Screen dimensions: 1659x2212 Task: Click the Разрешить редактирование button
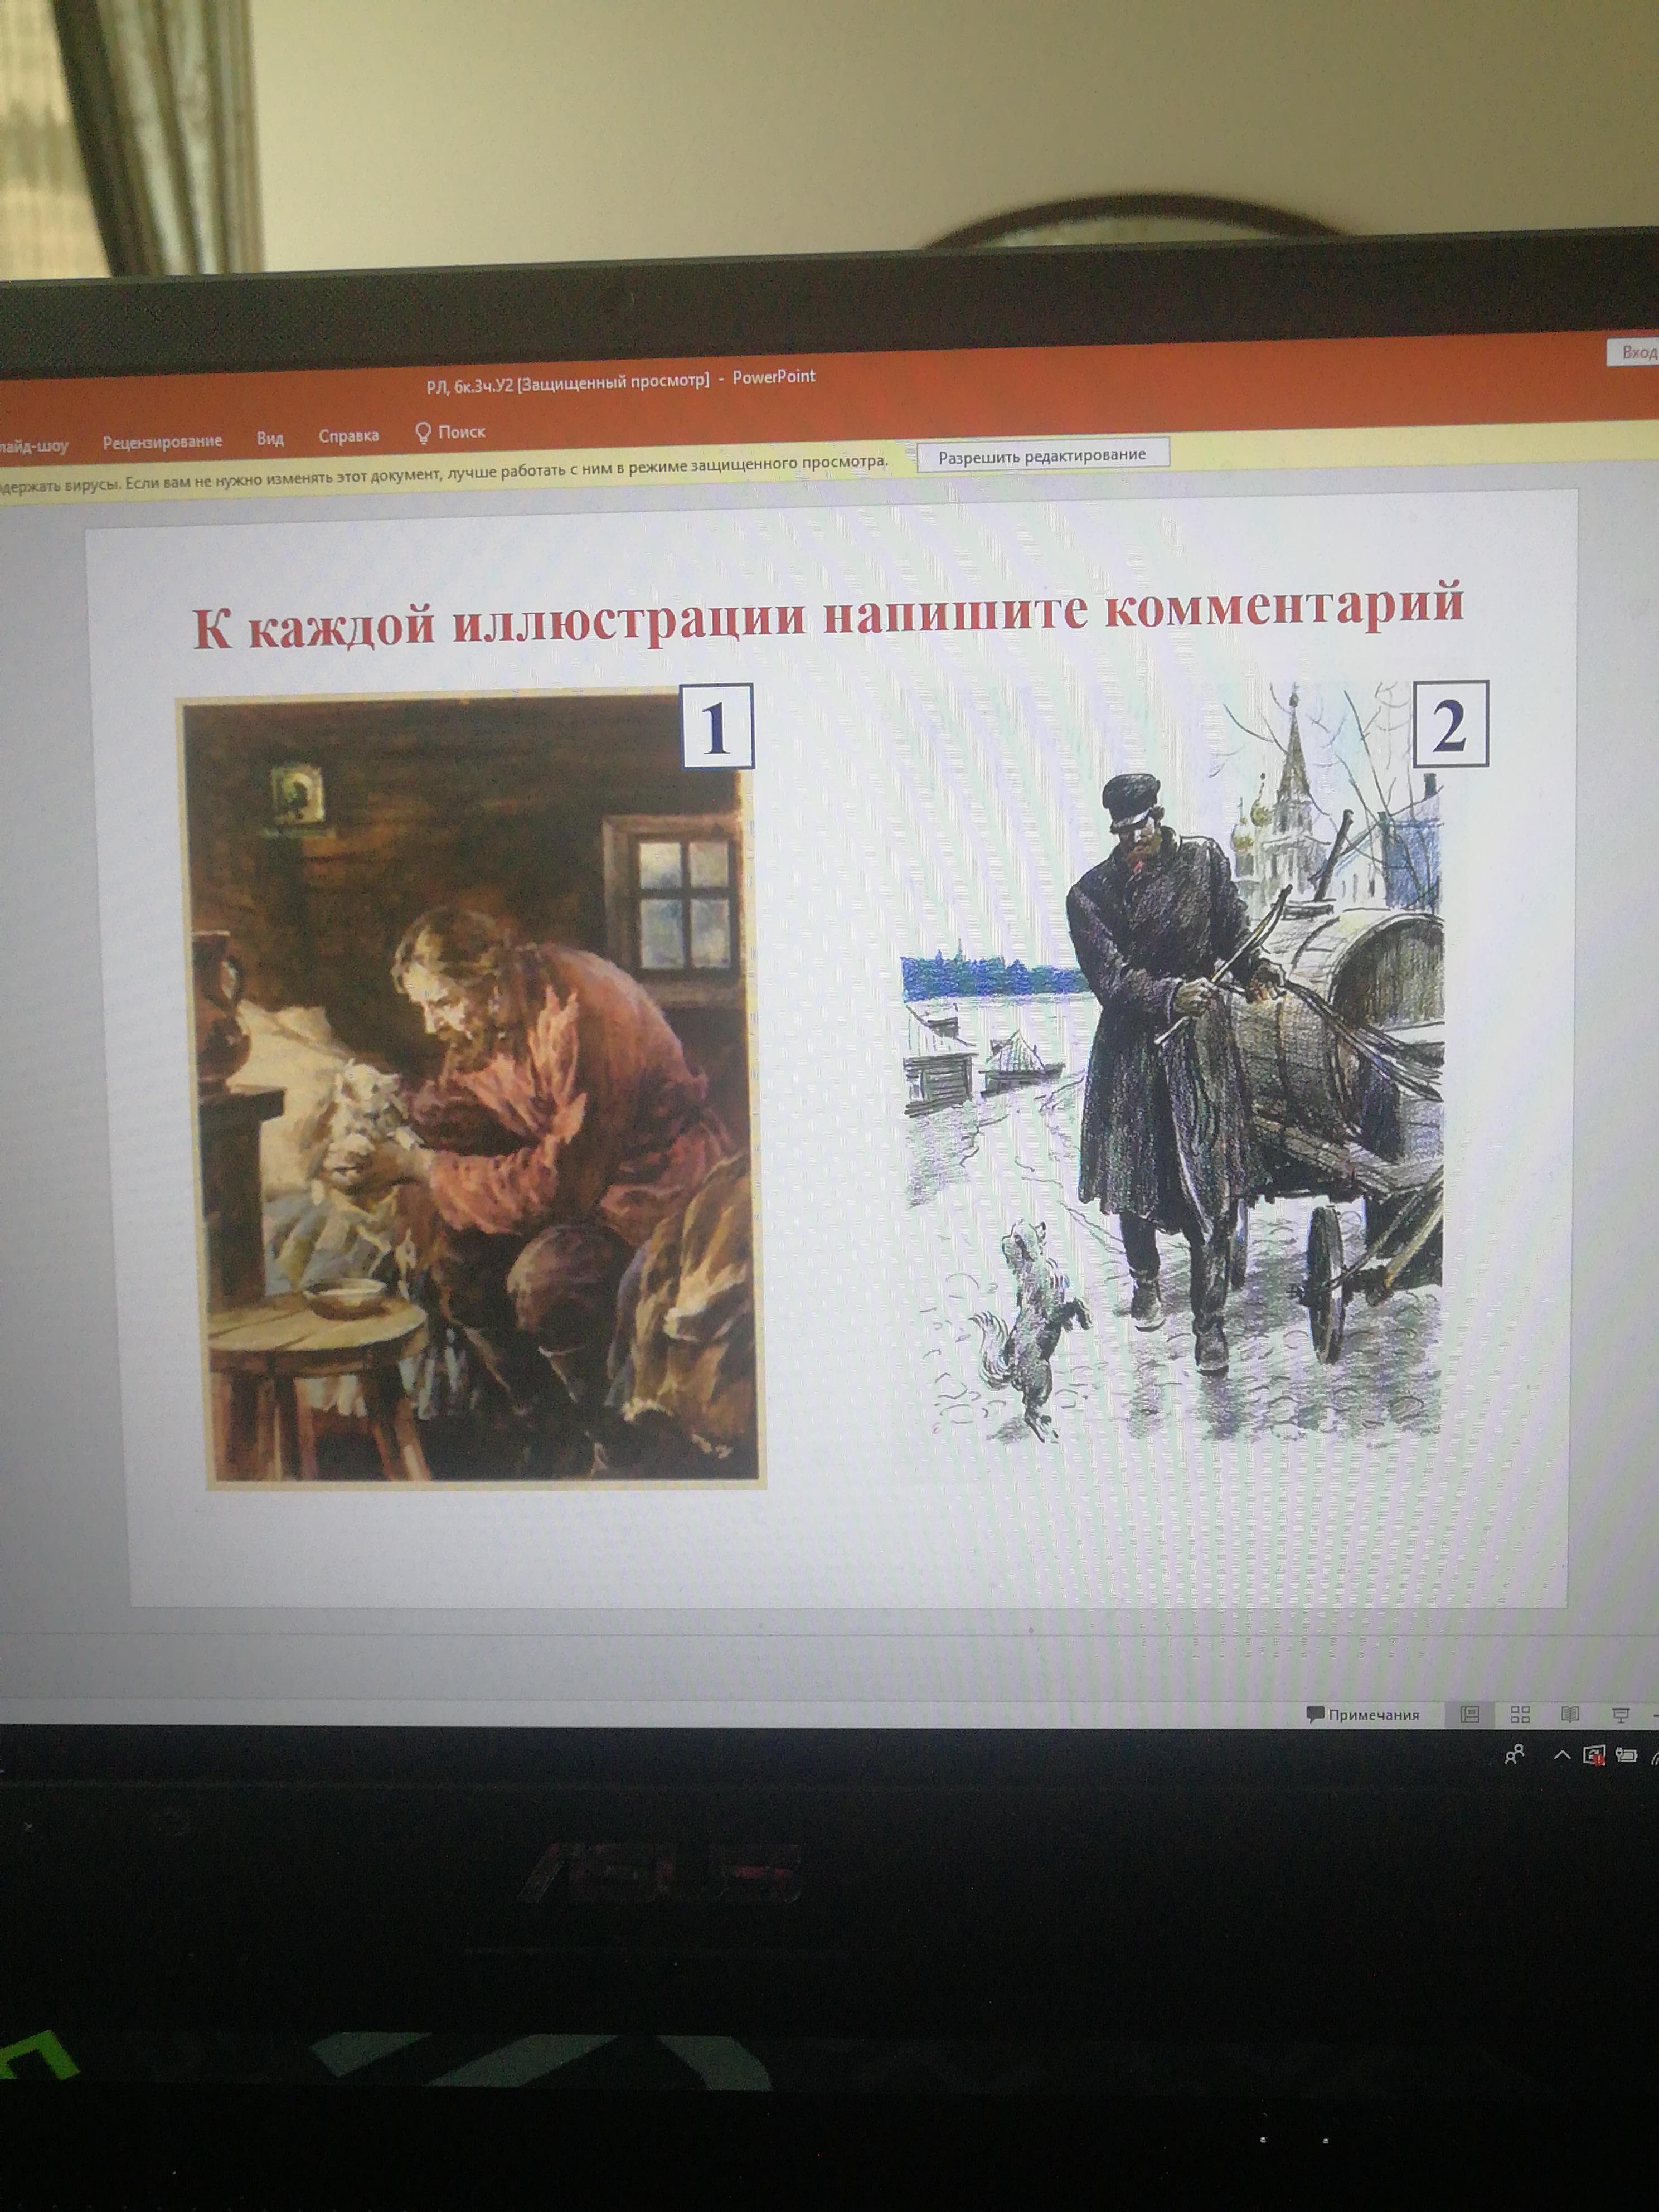[1042, 455]
